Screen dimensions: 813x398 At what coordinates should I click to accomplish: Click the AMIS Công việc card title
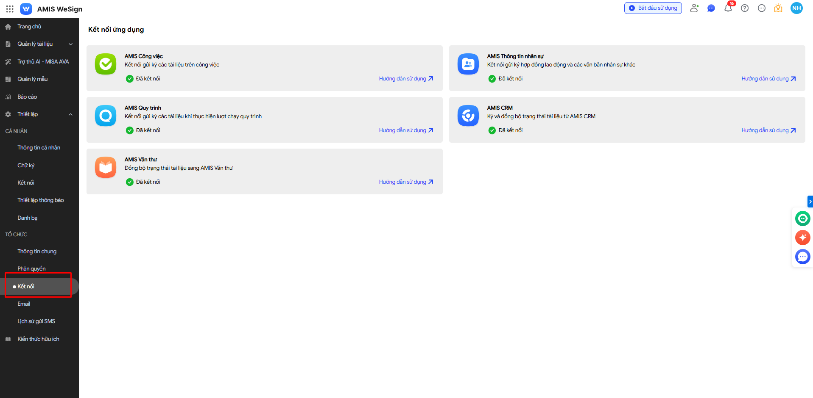pyautogui.click(x=144, y=56)
